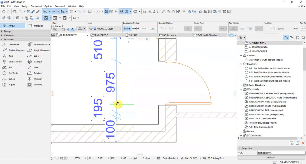Open the Teamwork menu
This screenshot has height=164, width=306.
60,6
